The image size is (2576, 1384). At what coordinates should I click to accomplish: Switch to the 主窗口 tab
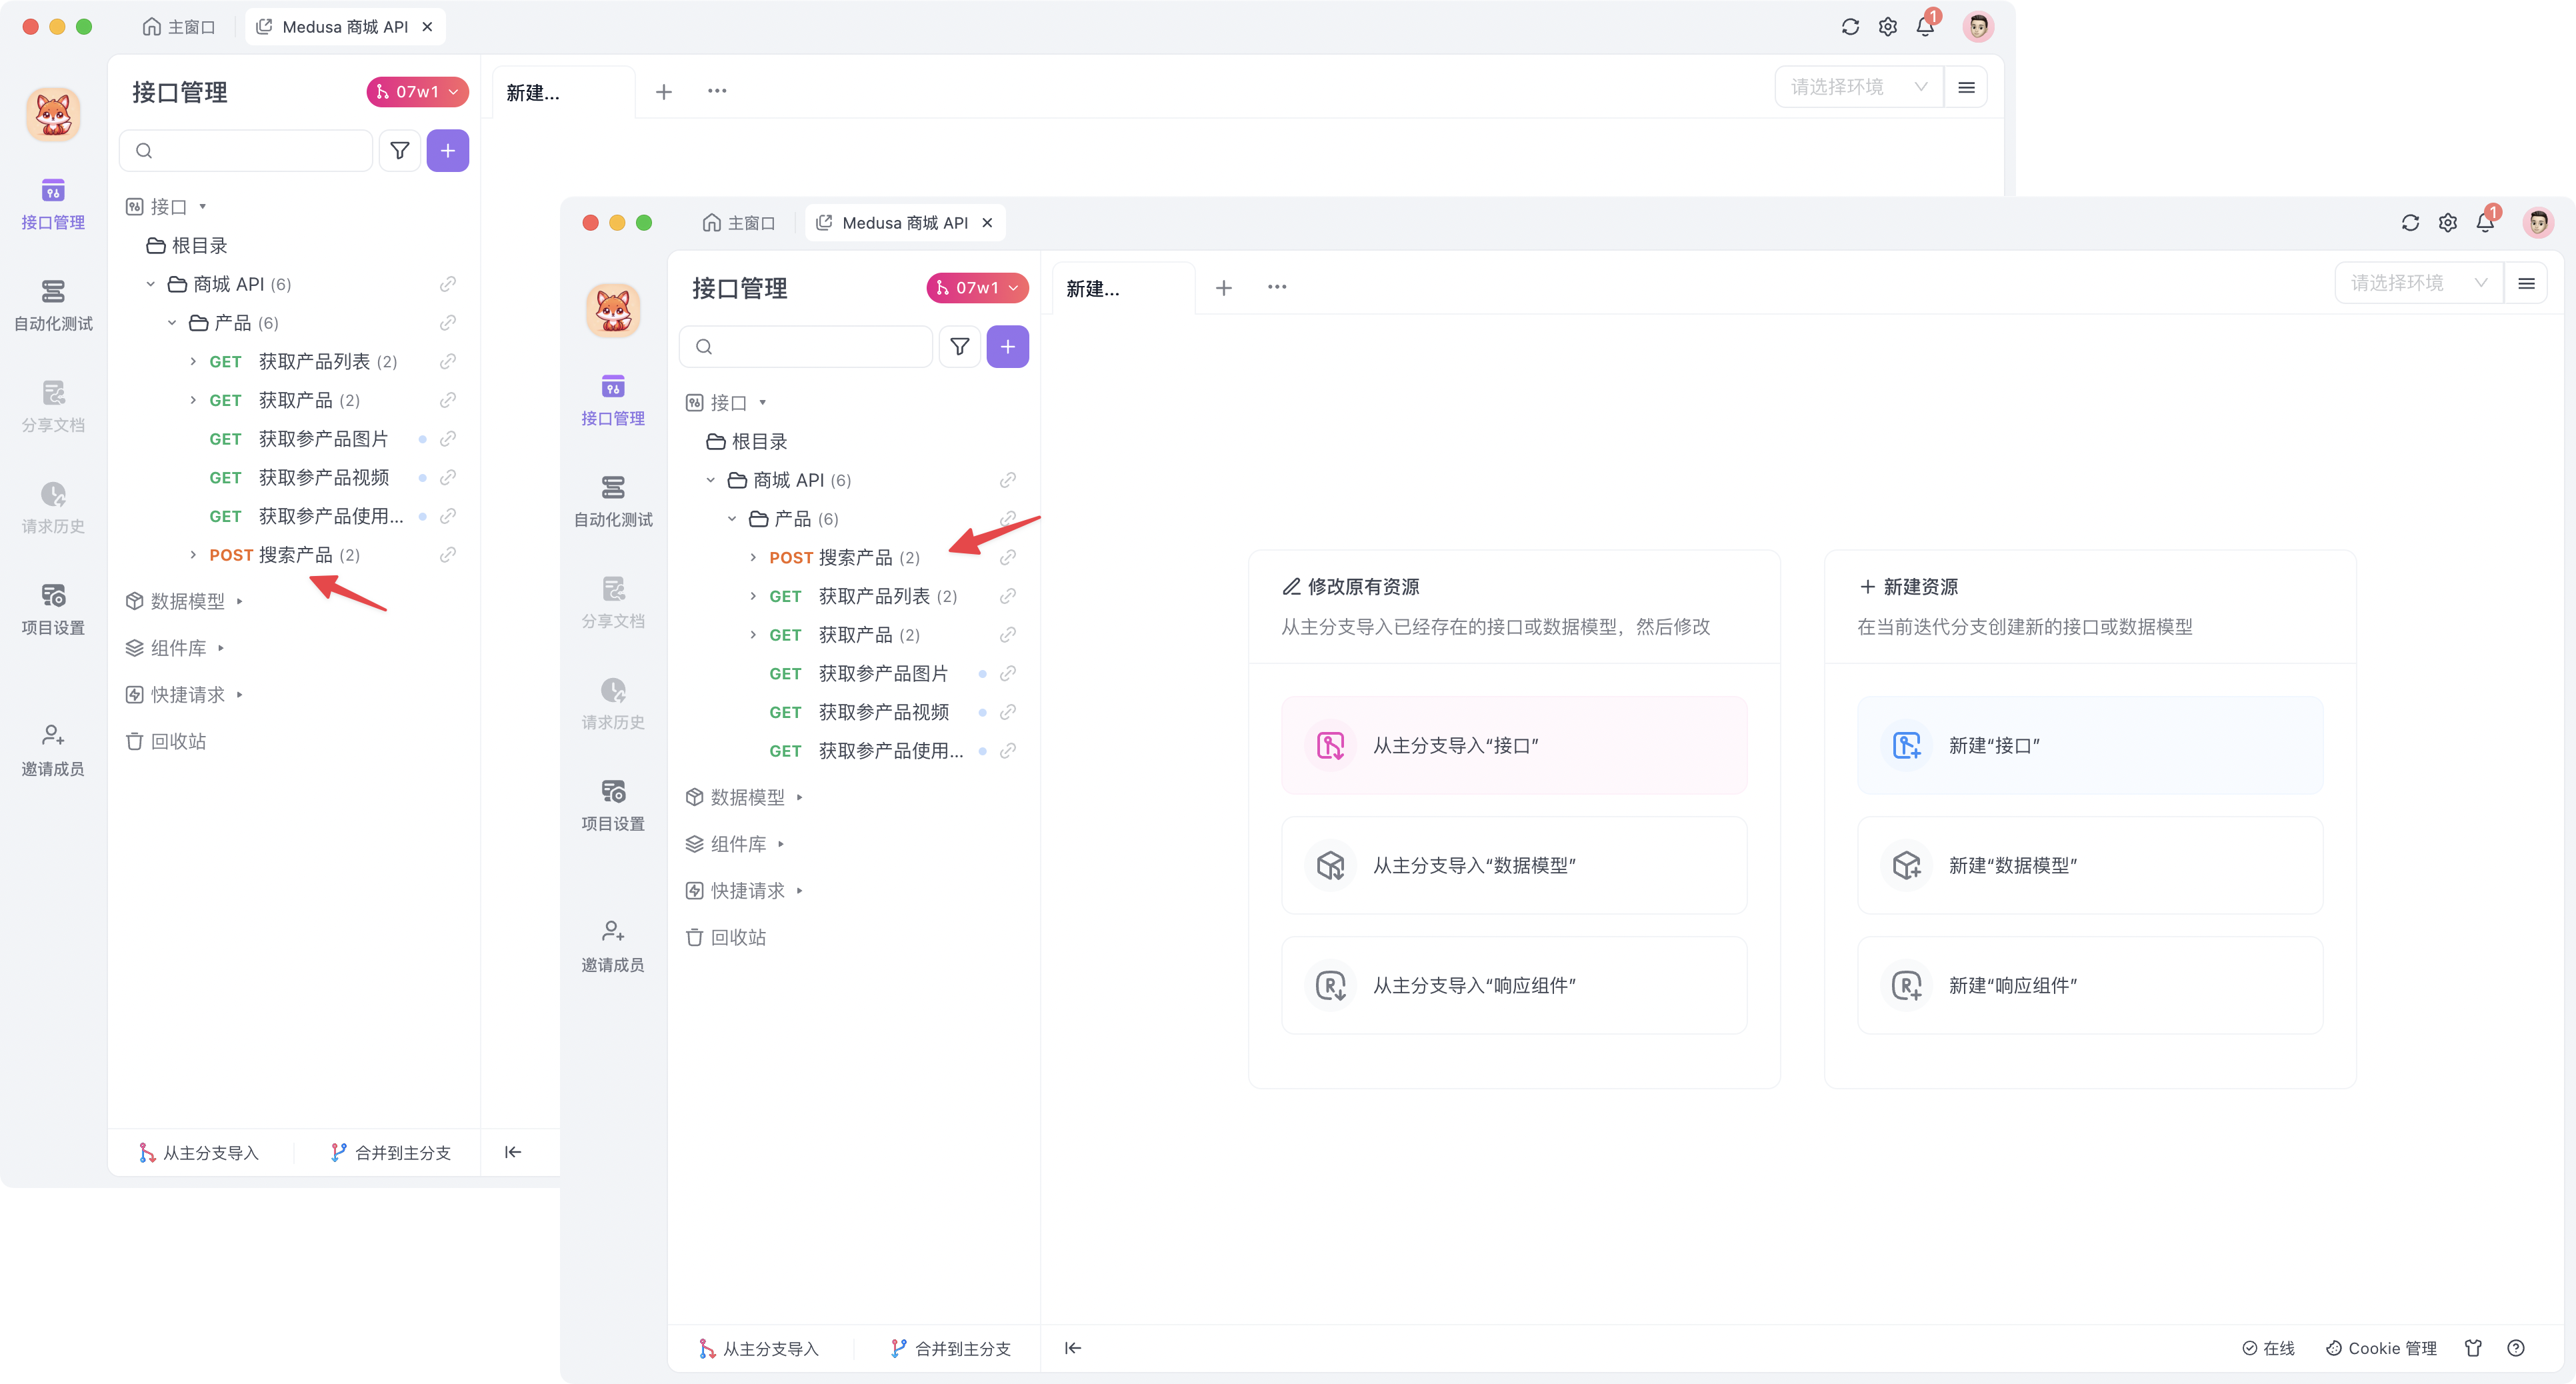(740, 222)
